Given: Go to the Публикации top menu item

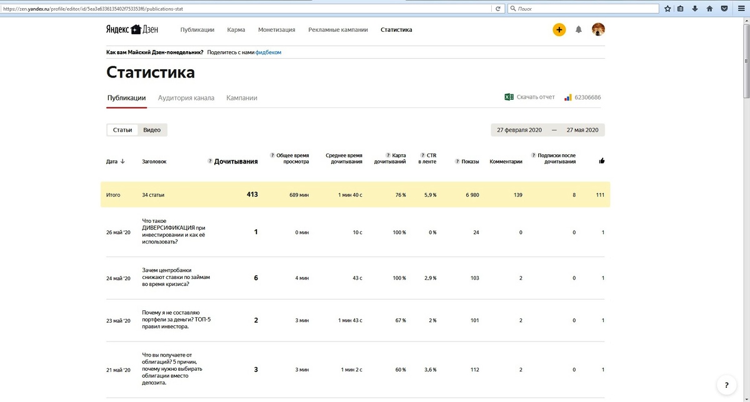Looking at the screenshot, I should pyautogui.click(x=197, y=29).
